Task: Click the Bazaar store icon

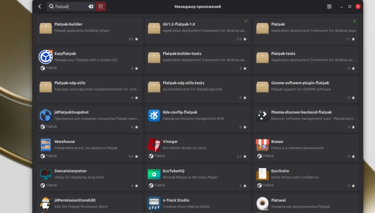Action: [262, 145]
